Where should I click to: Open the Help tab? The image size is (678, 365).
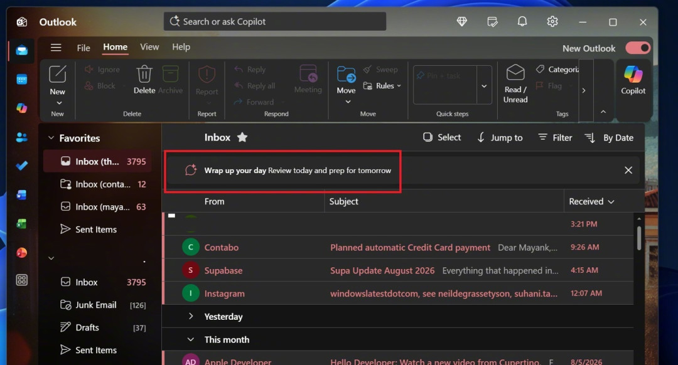[x=181, y=47]
